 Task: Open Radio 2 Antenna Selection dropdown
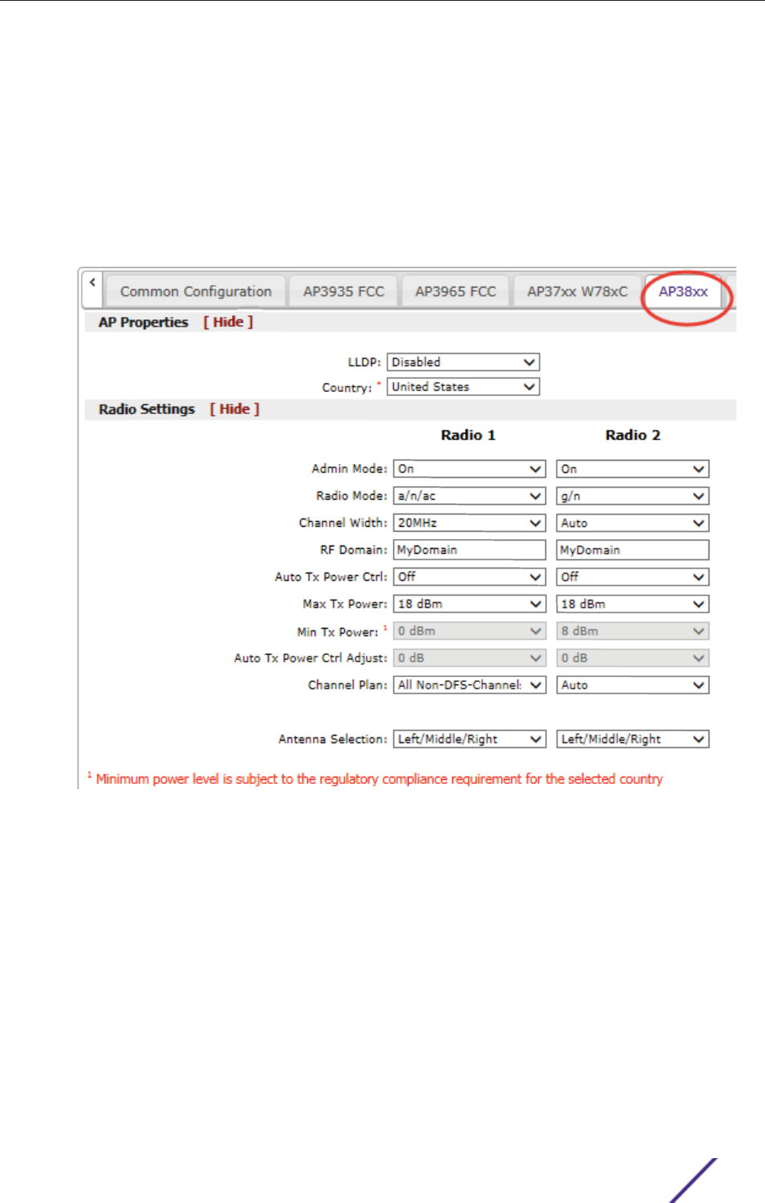[633, 739]
